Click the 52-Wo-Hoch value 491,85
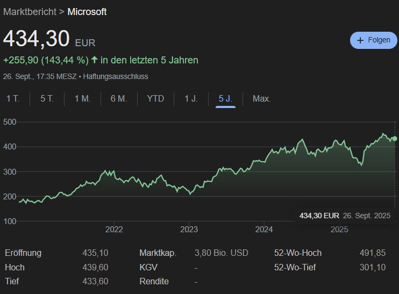This screenshot has width=399, height=294. pos(373,253)
